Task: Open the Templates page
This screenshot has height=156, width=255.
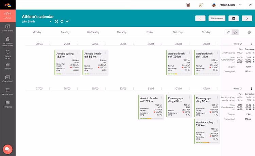Action: click(7, 104)
